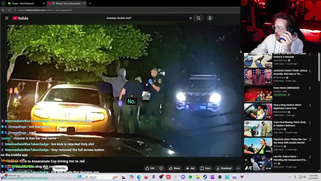321x181 pixels.
Task: Open Cops Find Missing Teen's Body thumbnail
Action: pos(258,128)
